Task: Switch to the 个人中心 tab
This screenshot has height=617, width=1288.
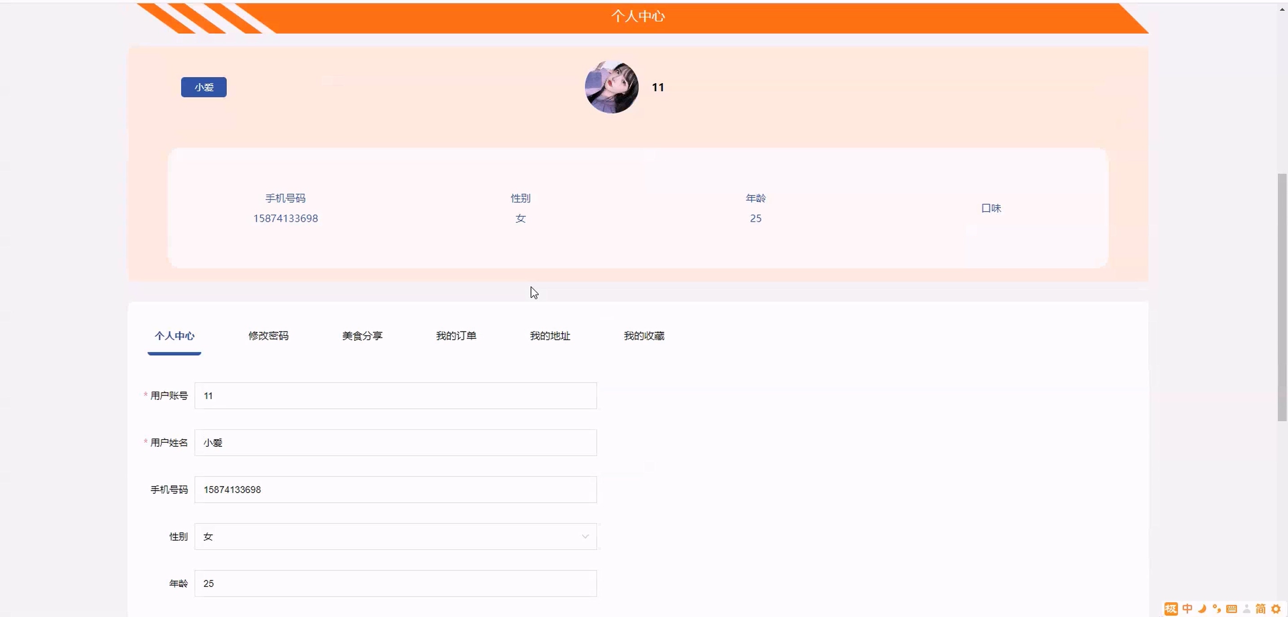Action: [x=175, y=335]
